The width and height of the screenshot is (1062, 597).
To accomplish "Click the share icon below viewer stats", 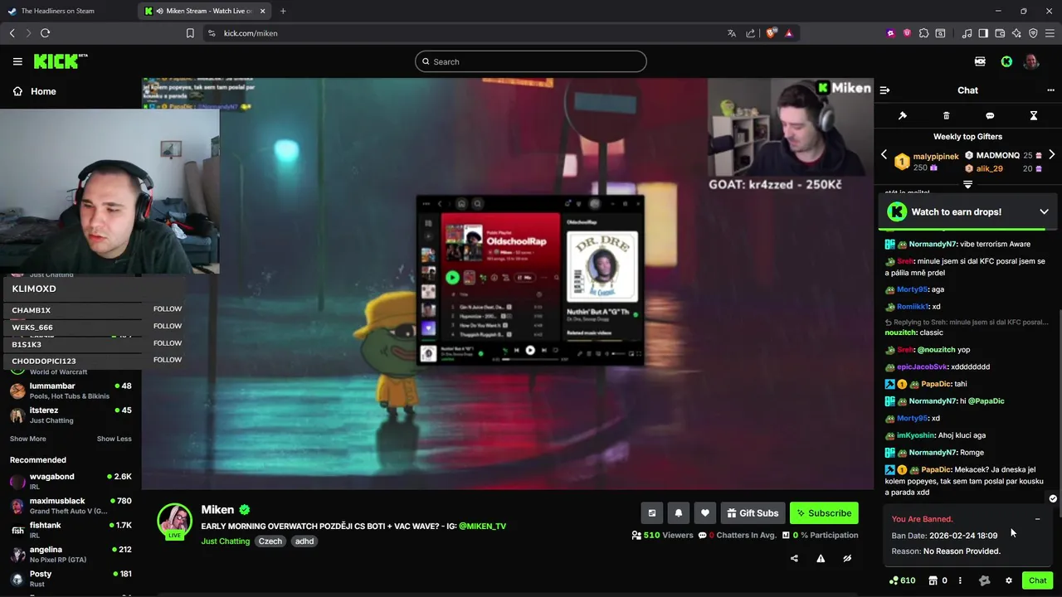I will click(x=794, y=559).
